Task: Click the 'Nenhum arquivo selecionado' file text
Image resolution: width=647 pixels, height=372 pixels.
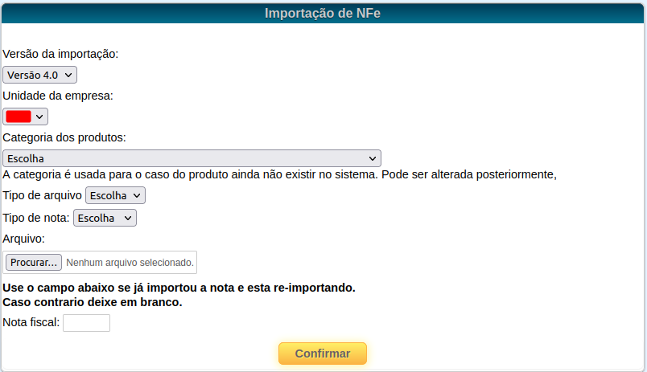Action: click(130, 263)
